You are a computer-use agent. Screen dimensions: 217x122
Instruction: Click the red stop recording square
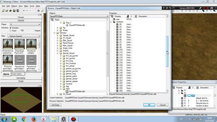click(x=208, y=8)
